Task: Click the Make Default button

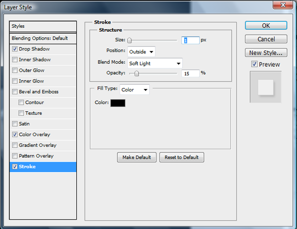Action: pyautogui.click(x=137, y=157)
